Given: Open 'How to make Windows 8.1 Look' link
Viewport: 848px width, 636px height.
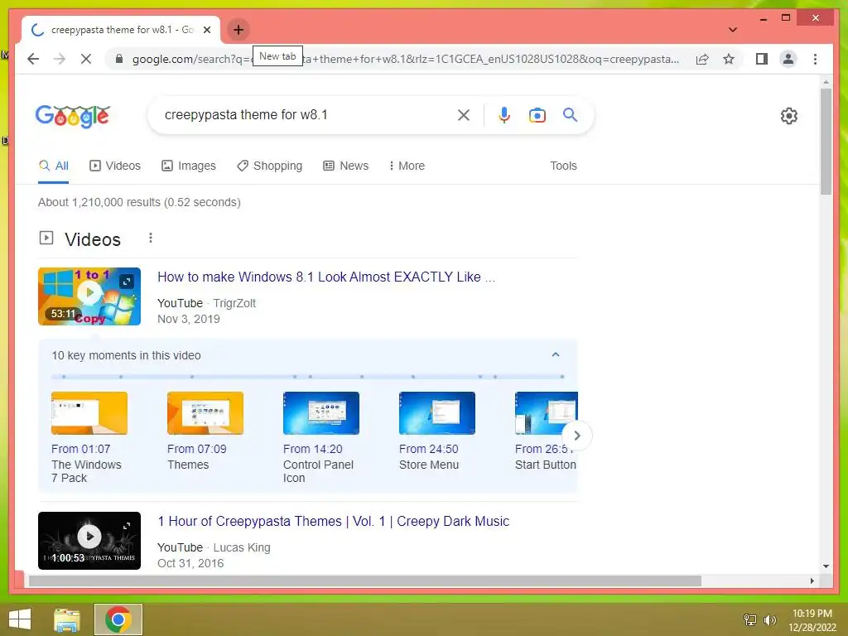Looking at the screenshot, I should click(326, 277).
